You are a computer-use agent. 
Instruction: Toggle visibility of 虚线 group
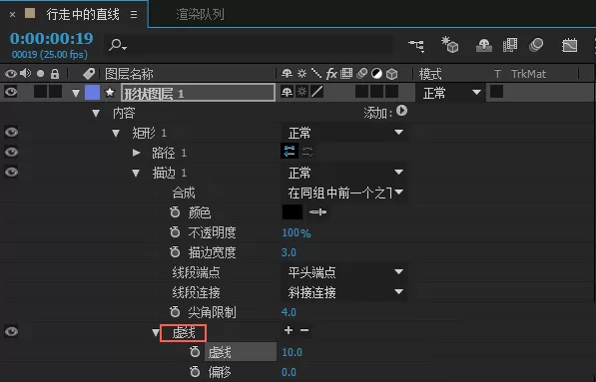click(11, 331)
